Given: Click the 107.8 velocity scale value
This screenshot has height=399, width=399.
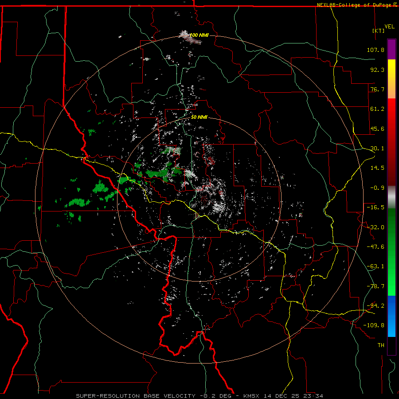Looking at the screenshot, I should tap(376, 50).
